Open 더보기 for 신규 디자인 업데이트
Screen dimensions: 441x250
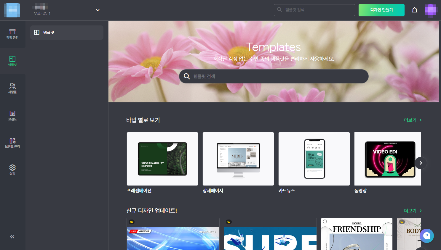pos(413,211)
